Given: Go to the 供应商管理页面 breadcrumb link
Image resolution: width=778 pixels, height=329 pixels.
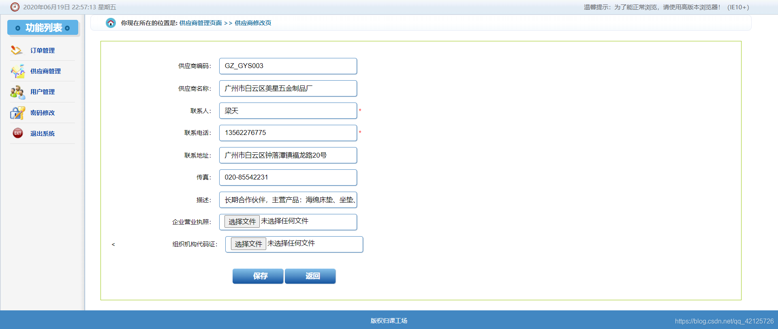Looking at the screenshot, I should 201,23.
